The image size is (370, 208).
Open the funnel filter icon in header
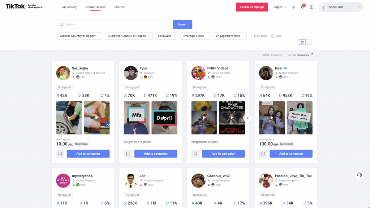(x=293, y=7)
